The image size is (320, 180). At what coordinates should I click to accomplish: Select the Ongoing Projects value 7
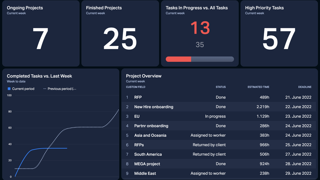40,39
